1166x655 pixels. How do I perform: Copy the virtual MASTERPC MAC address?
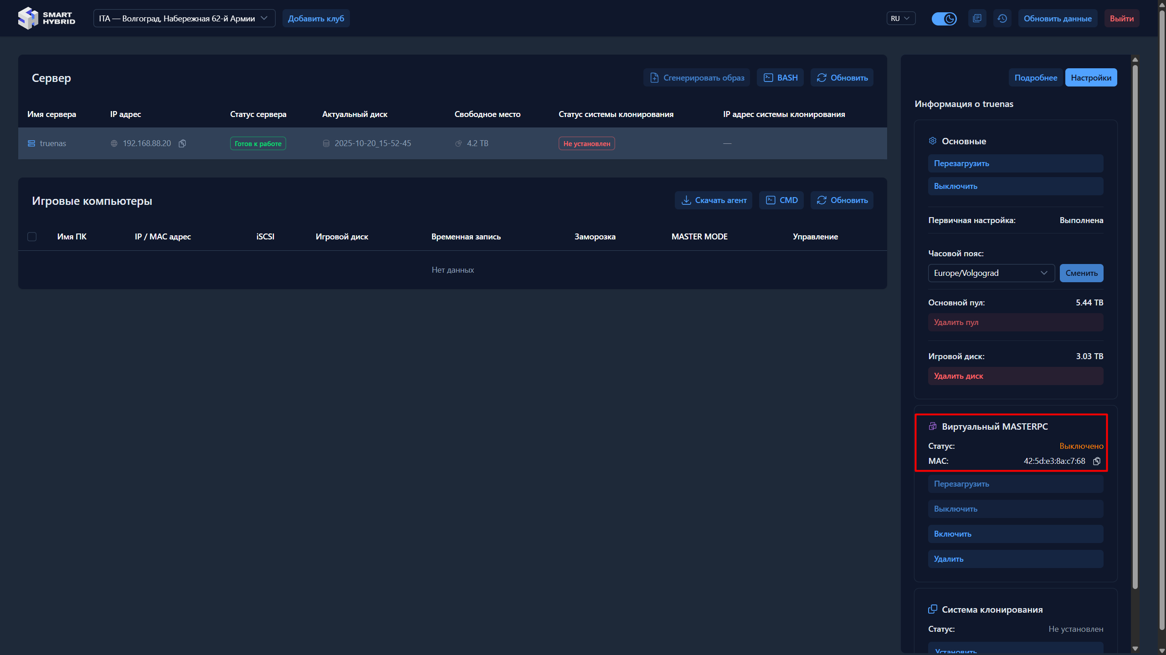pos(1097,461)
